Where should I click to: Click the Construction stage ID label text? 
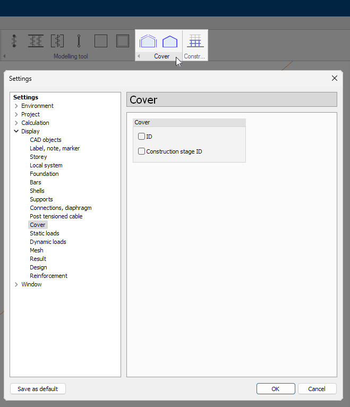coord(174,151)
